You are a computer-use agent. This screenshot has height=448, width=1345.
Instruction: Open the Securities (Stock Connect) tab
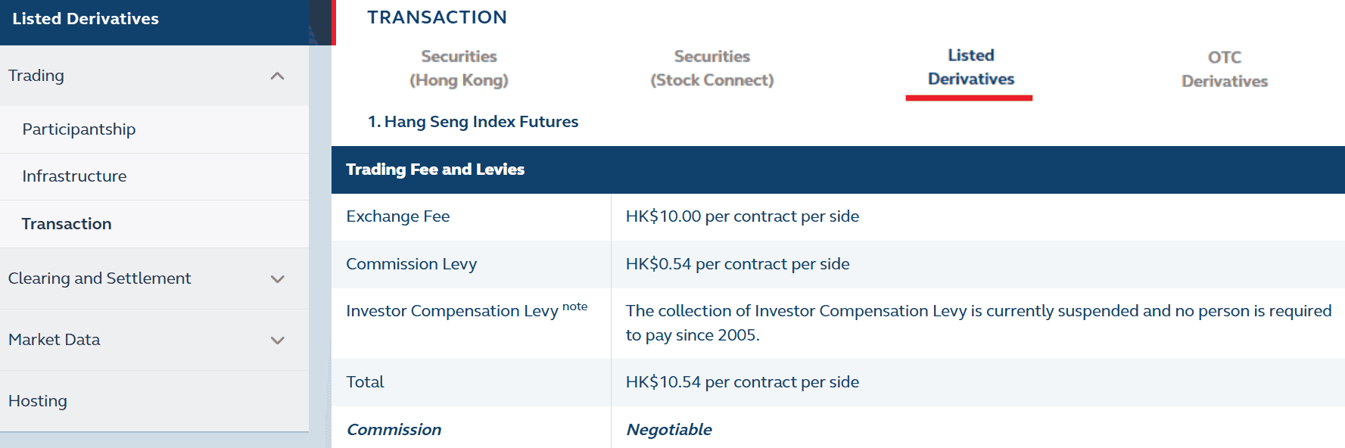[711, 68]
